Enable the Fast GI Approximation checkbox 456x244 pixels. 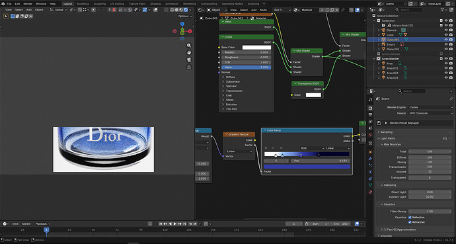tap(386, 229)
